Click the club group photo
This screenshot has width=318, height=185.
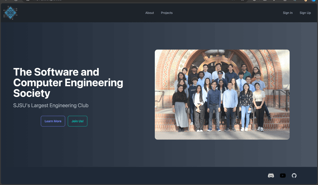click(222, 94)
